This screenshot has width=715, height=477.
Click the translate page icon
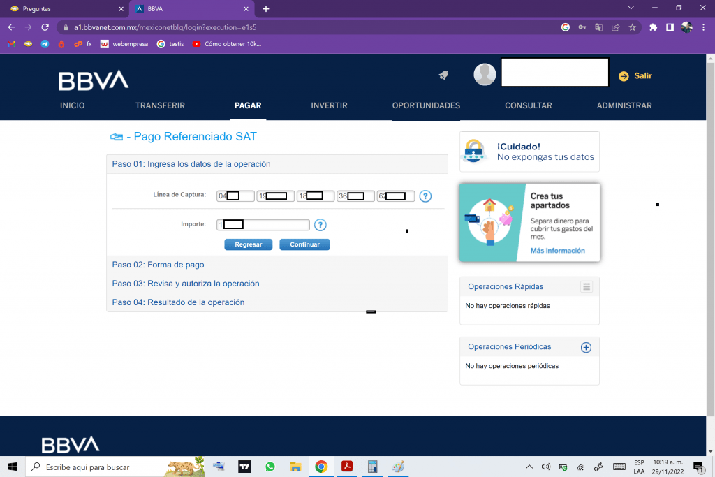[x=598, y=27]
